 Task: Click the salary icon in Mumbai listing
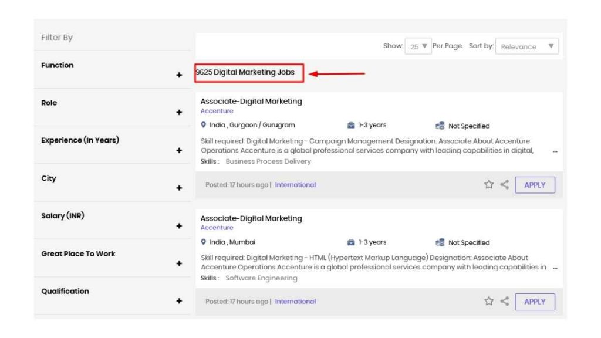click(440, 242)
